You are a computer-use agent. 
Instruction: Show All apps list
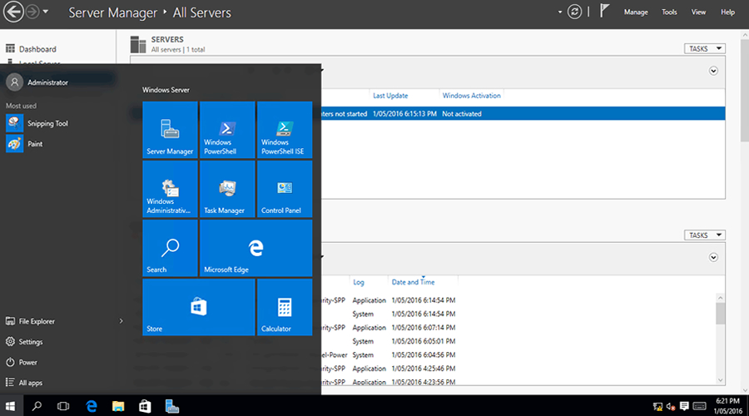coord(24,383)
